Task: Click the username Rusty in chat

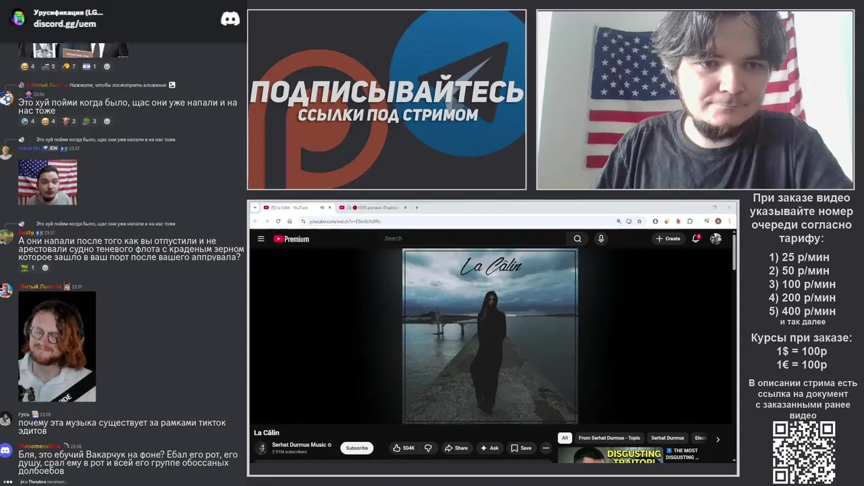Action: pyautogui.click(x=26, y=232)
